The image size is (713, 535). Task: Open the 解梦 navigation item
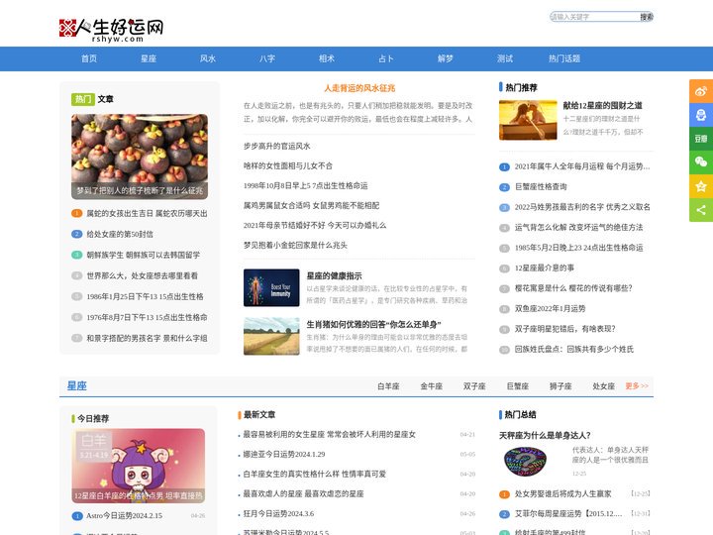[x=446, y=58]
